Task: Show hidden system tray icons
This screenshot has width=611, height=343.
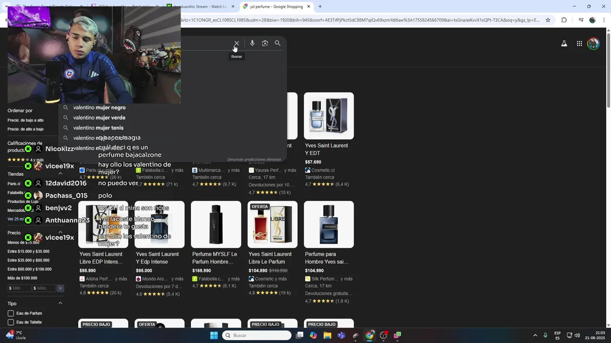Action: [535, 335]
